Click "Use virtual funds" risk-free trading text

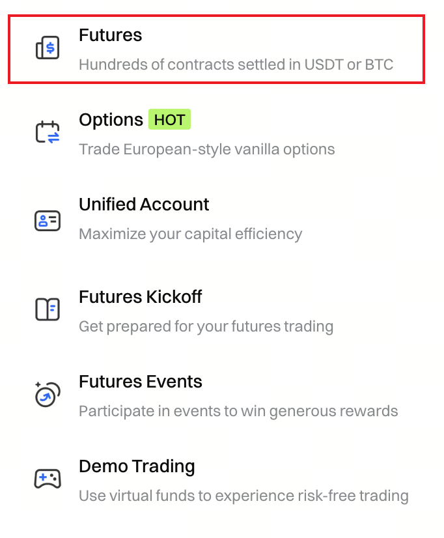pyautogui.click(x=243, y=496)
